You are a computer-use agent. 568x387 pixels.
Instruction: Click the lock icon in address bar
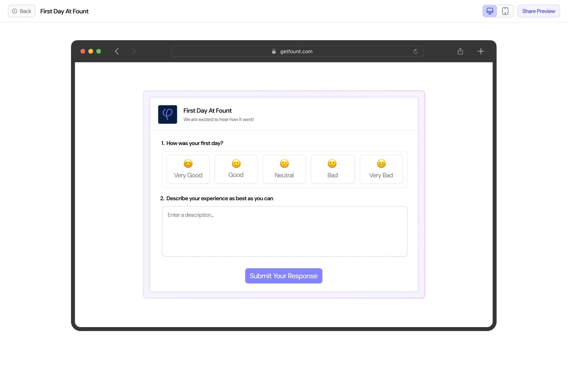click(274, 51)
